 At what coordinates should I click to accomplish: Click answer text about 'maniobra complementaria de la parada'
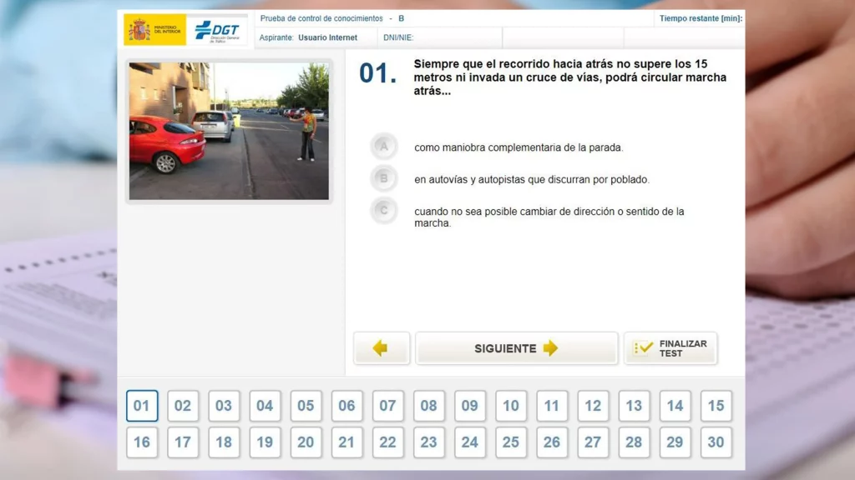click(x=519, y=148)
